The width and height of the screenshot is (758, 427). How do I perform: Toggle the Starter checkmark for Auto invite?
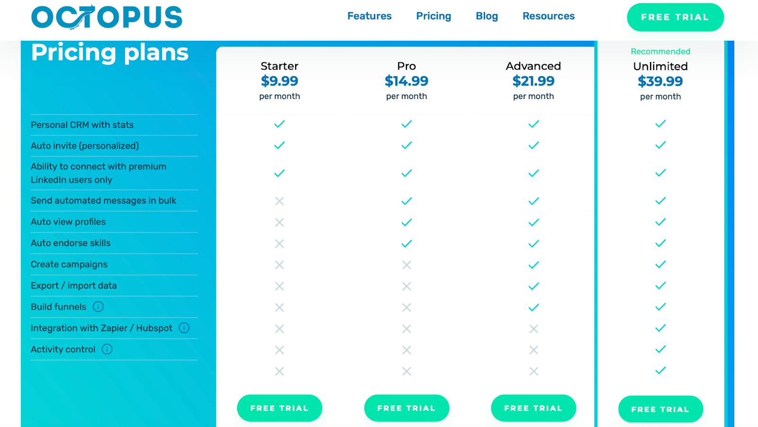click(280, 145)
